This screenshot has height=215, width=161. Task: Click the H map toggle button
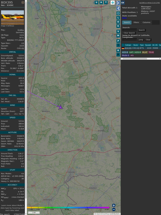(x=101, y=2)
